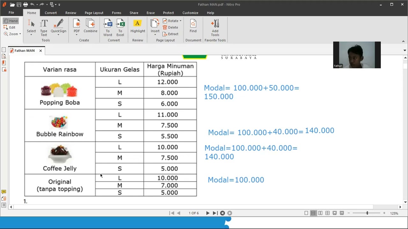Click the Save disk icon in title bar
Image resolution: width=408 pixels, height=229 pixels.
pyautogui.click(x=19, y=4)
